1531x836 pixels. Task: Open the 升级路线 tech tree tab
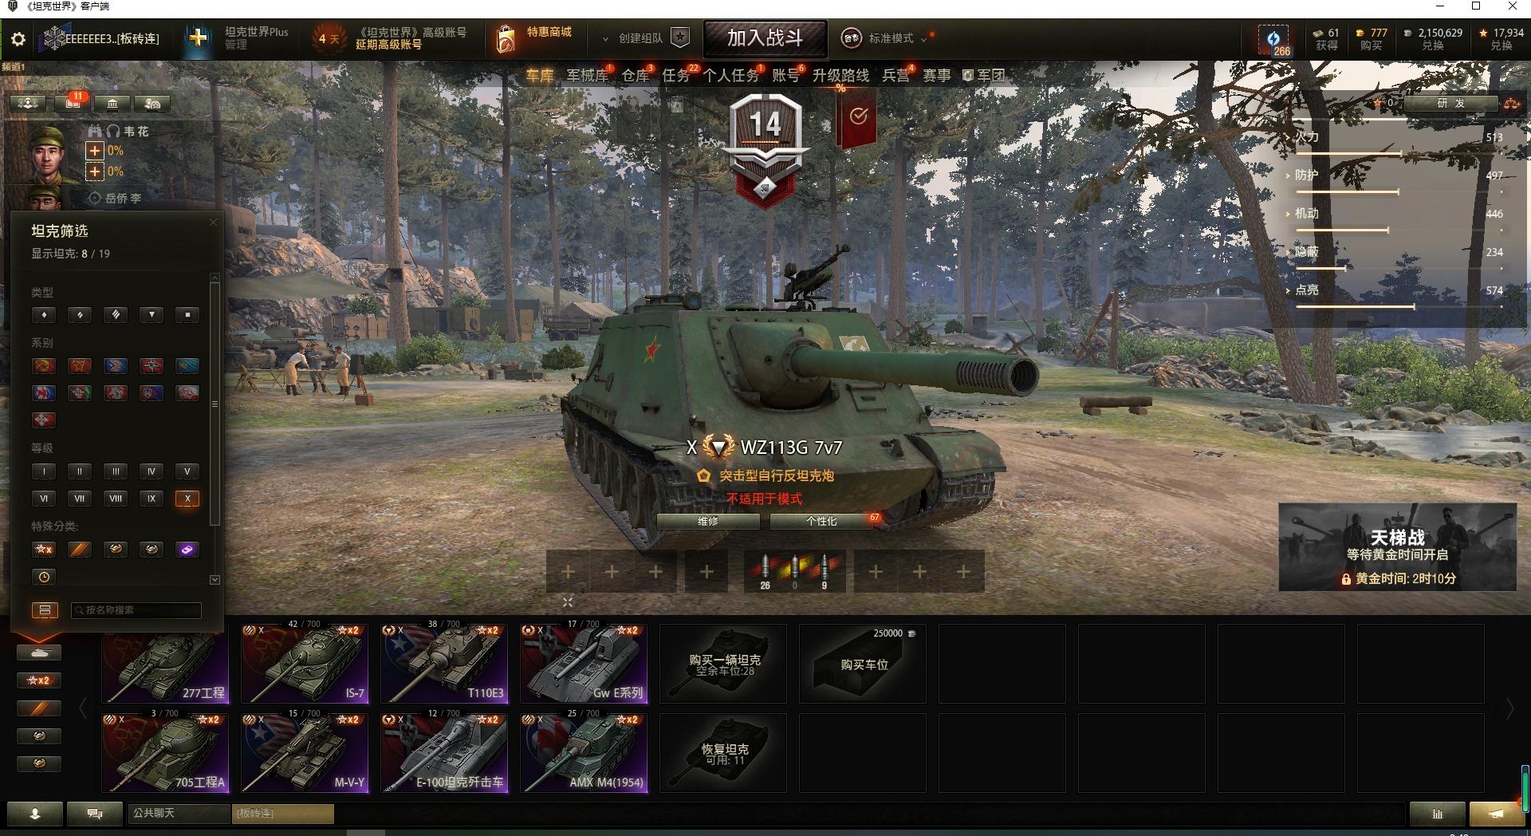[840, 75]
